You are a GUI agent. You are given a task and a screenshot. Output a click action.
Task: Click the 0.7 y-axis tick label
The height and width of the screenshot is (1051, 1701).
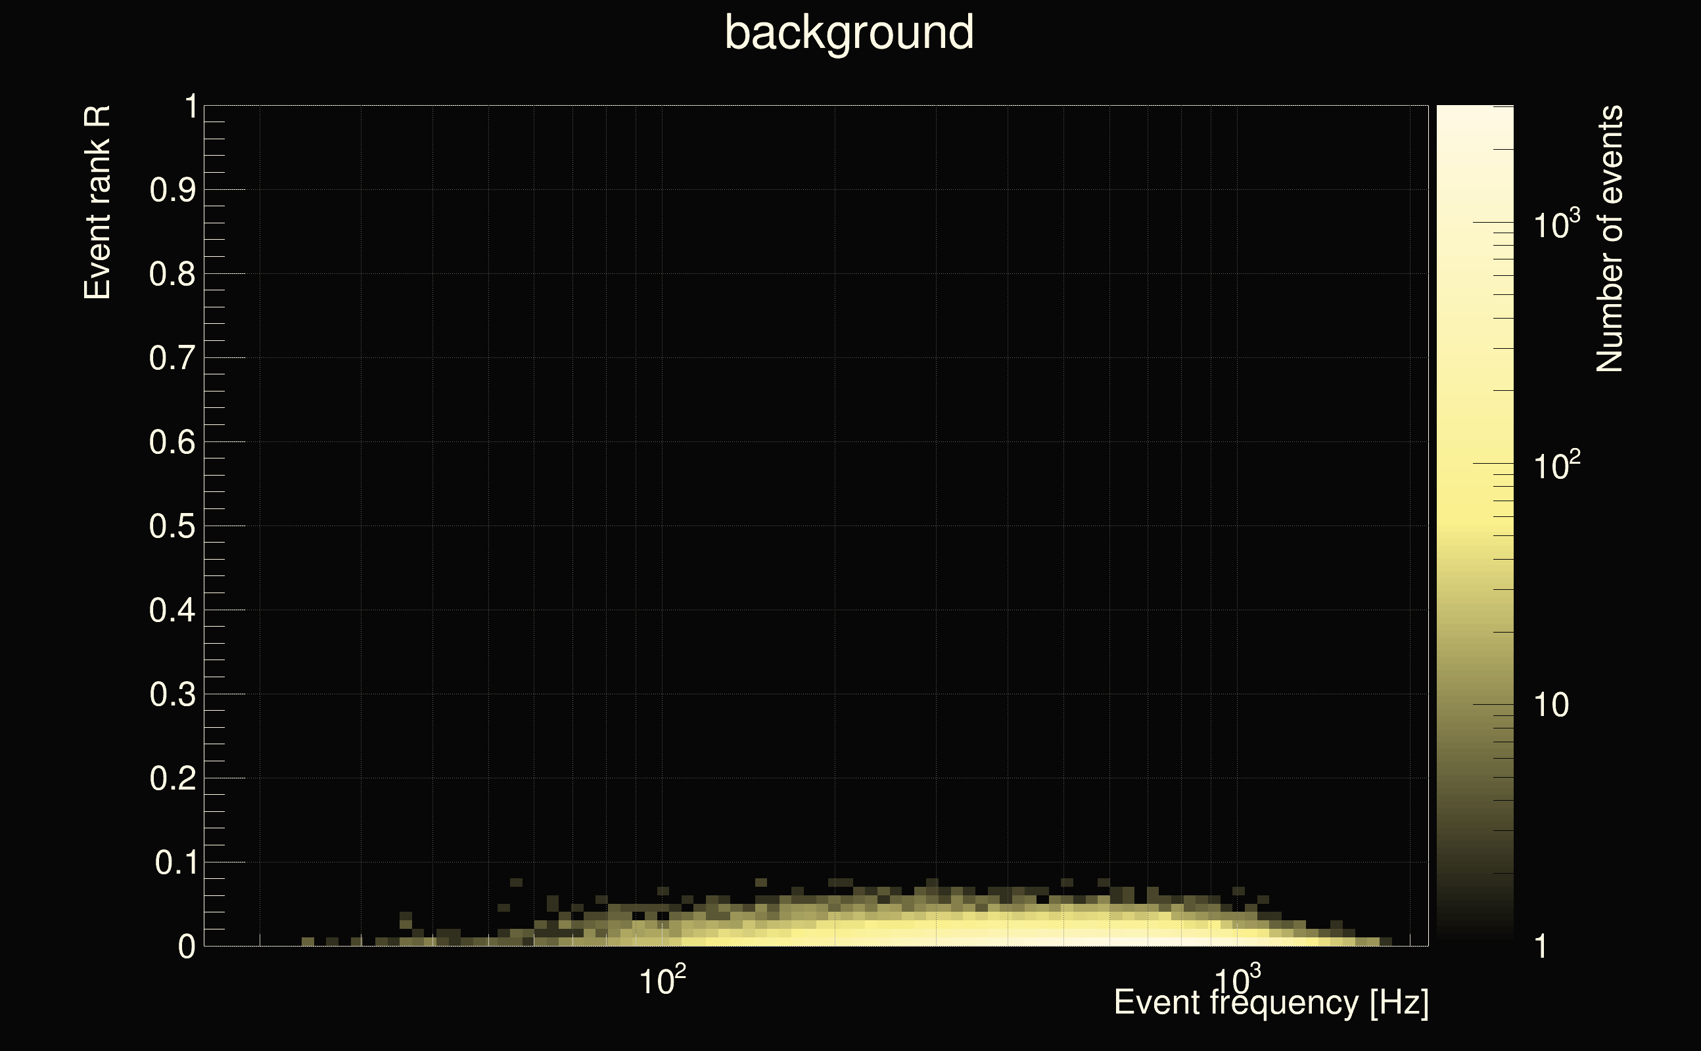point(172,359)
